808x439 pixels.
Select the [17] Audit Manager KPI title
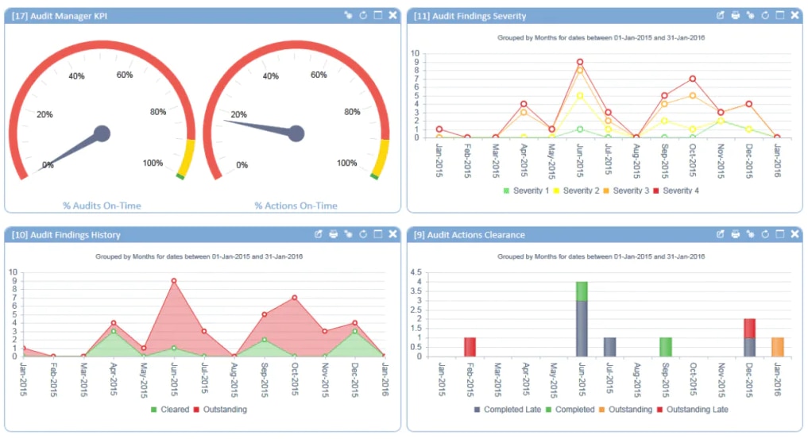(60, 16)
